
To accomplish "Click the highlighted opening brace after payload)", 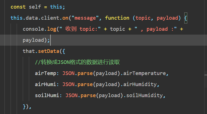I will [186, 18].
